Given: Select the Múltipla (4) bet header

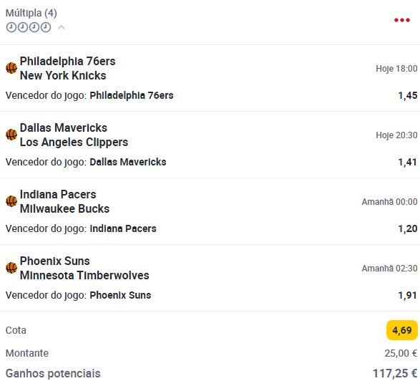Looking at the screenshot, I should click(x=31, y=13).
